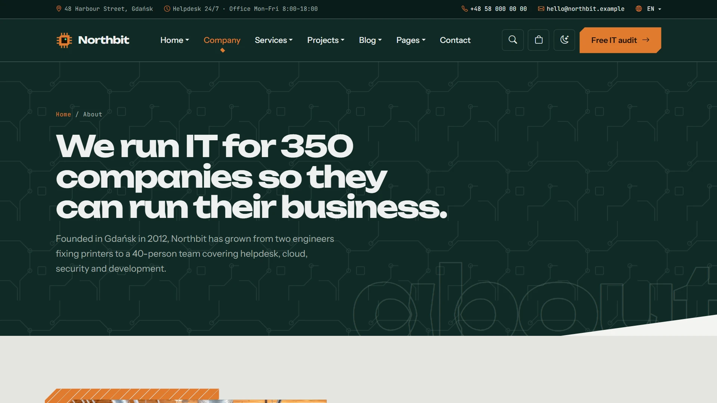Viewport: 717px width, 403px height.
Task: Click the globe language icon
Action: pyautogui.click(x=639, y=9)
